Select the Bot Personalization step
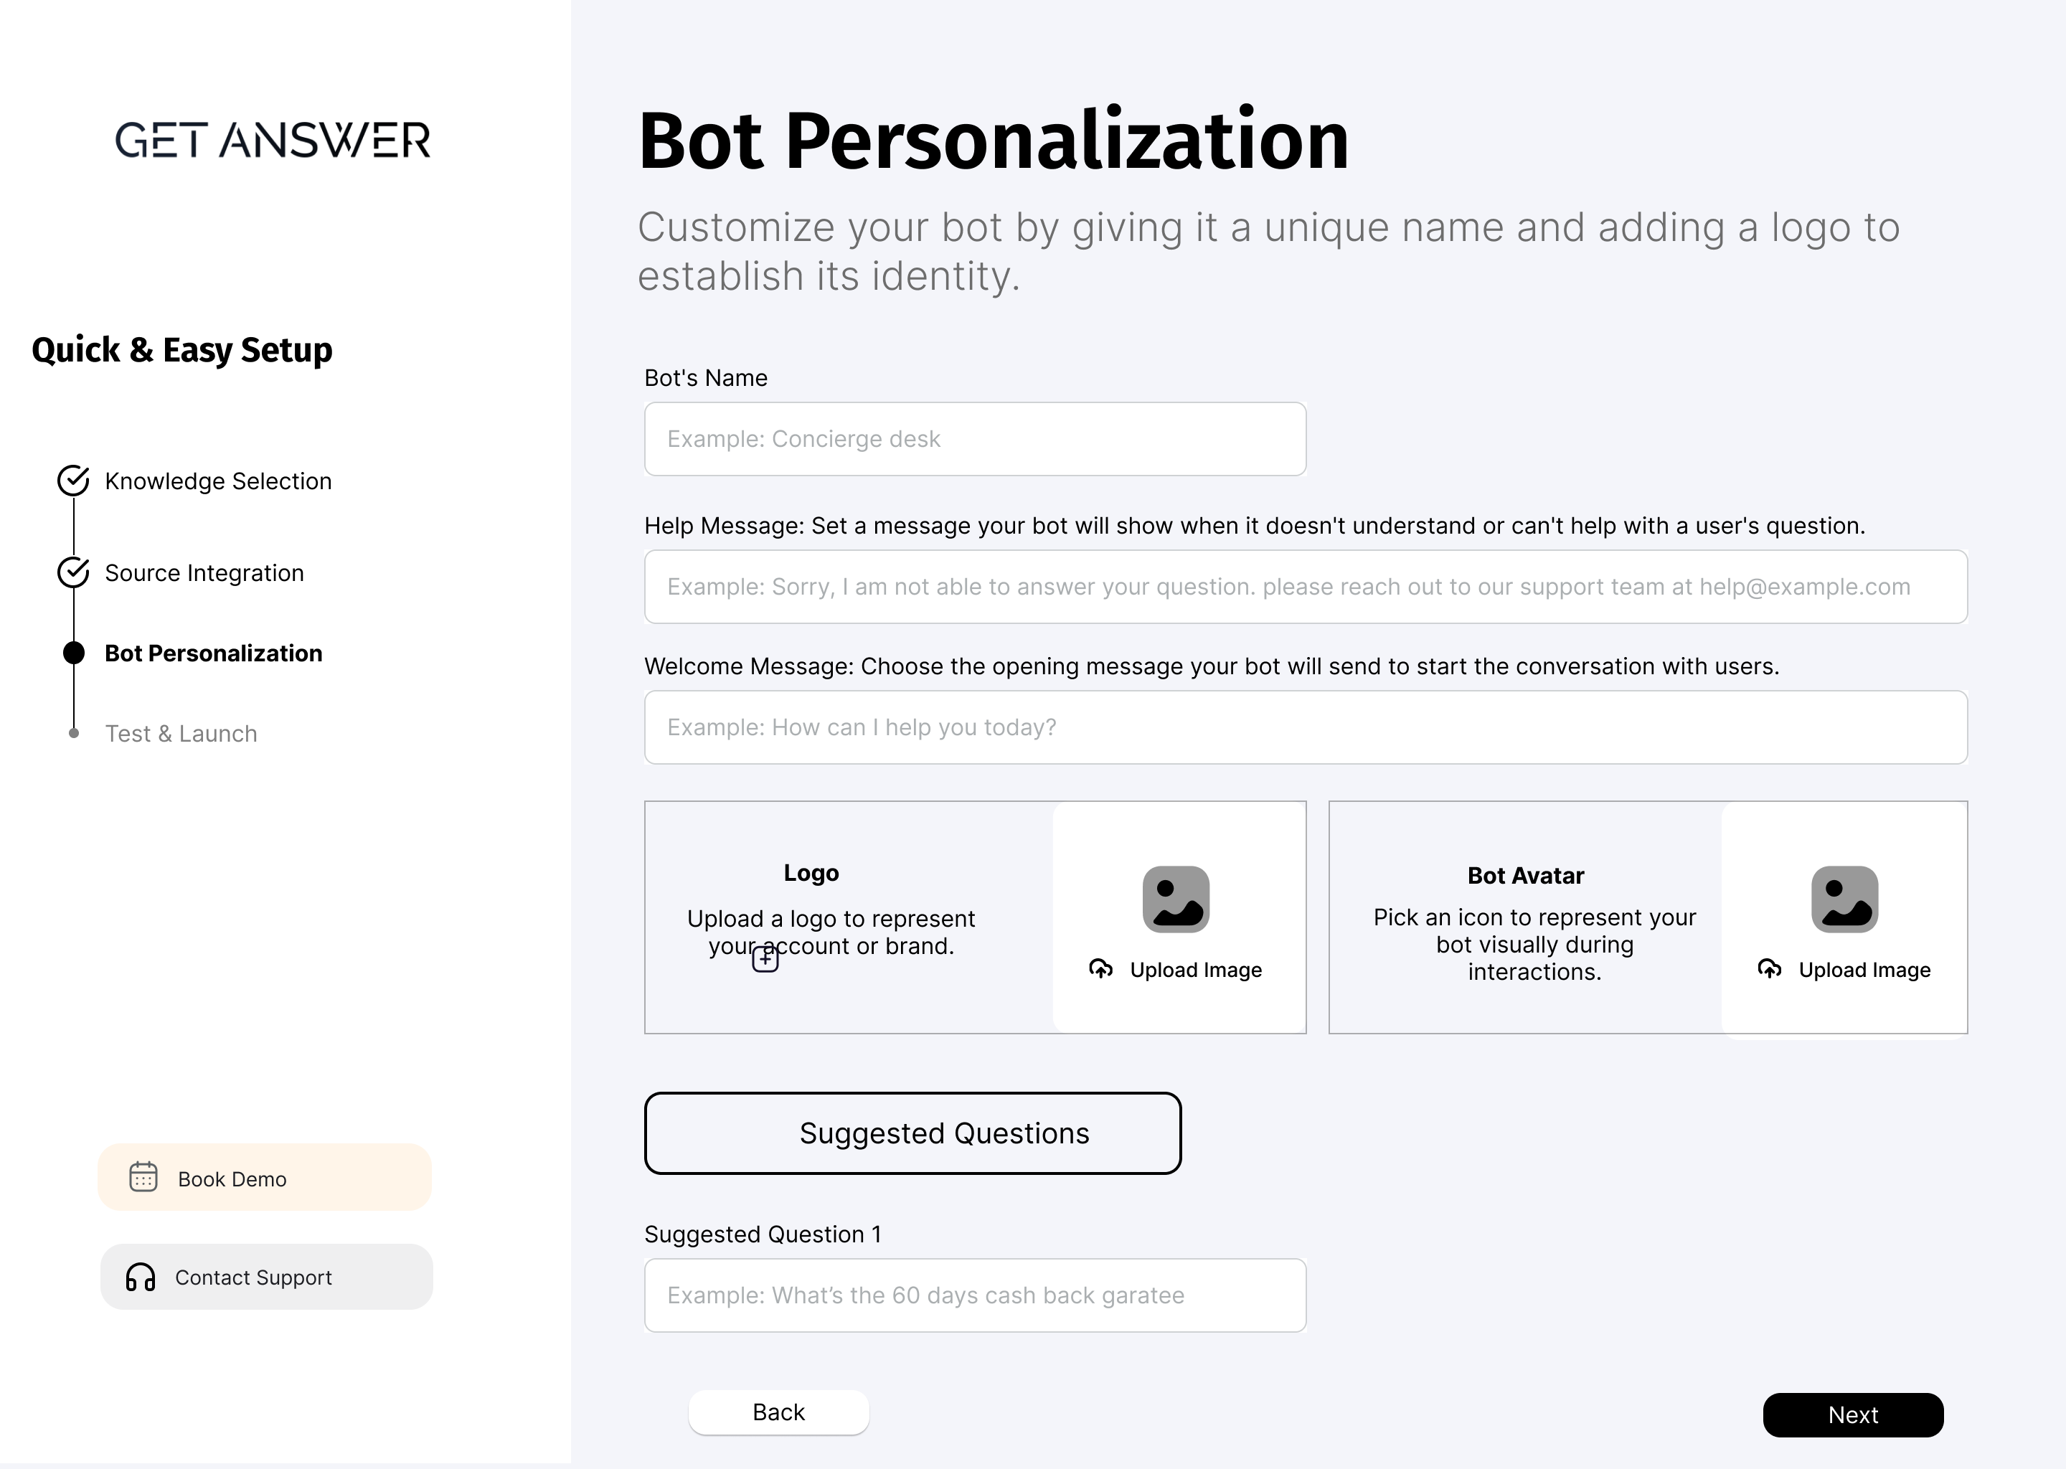2066x1469 pixels. pos(214,653)
